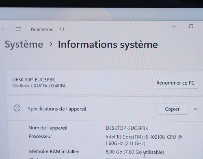The height and width of the screenshot is (159, 203).
Task: Select the 8,00 Go RAM value
Action: (x=135, y=152)
